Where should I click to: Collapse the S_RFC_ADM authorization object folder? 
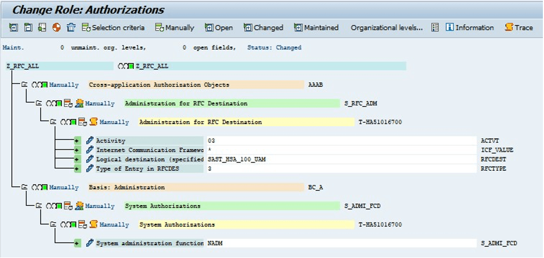coord(39,103)
